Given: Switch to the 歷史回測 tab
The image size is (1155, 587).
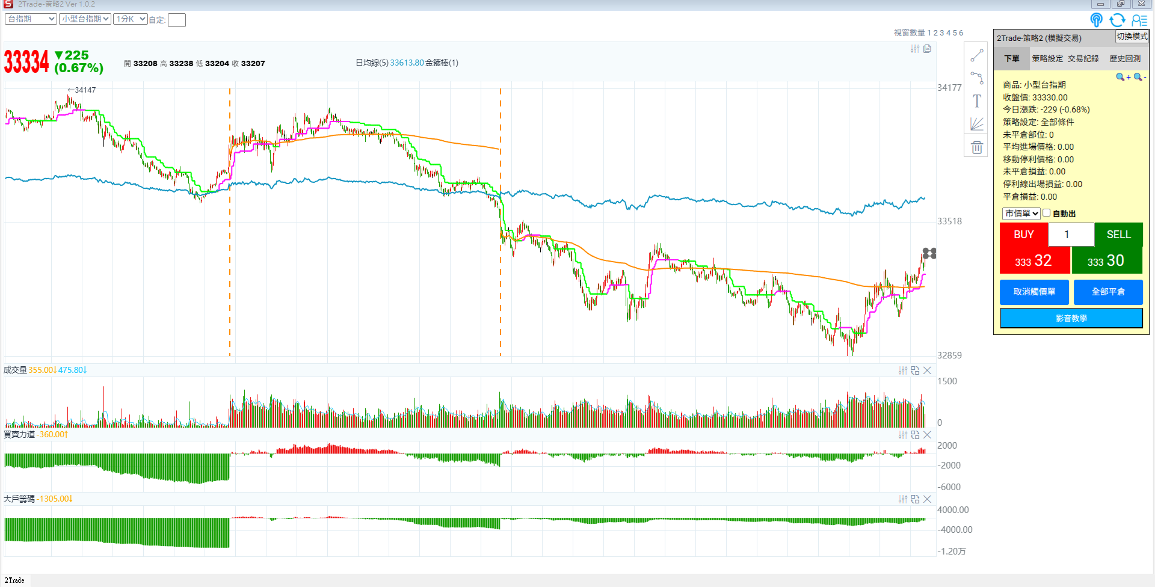Looking at the screenshot, I should [x=1125, y=58].
